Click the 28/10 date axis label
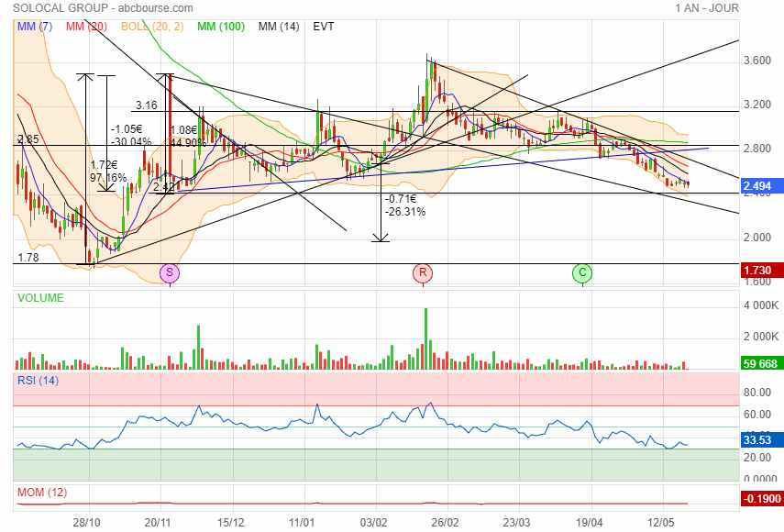 [86, 523]
